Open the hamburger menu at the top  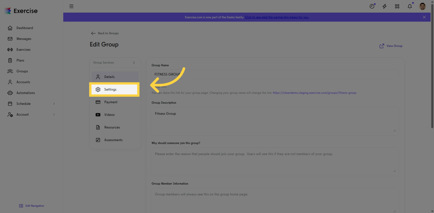71,6
